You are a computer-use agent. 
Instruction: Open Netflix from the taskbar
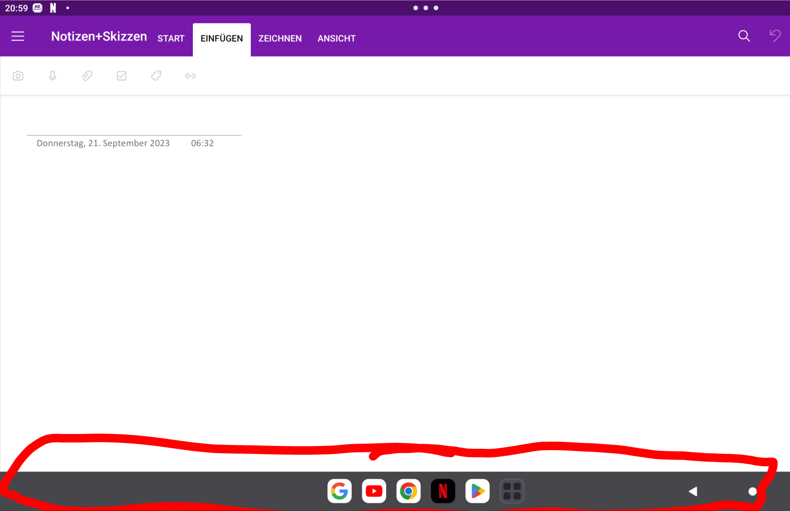point(443,491)
